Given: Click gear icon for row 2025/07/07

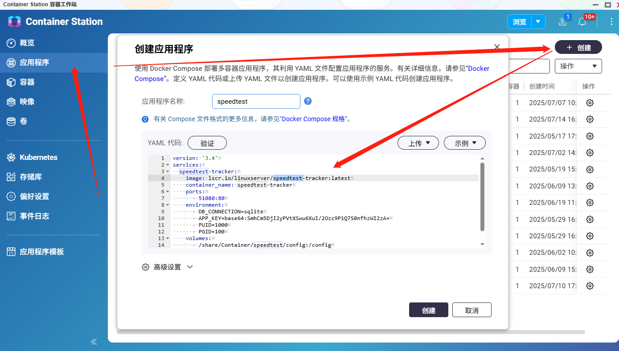Looking at the screenshot, I should point(590,102).
